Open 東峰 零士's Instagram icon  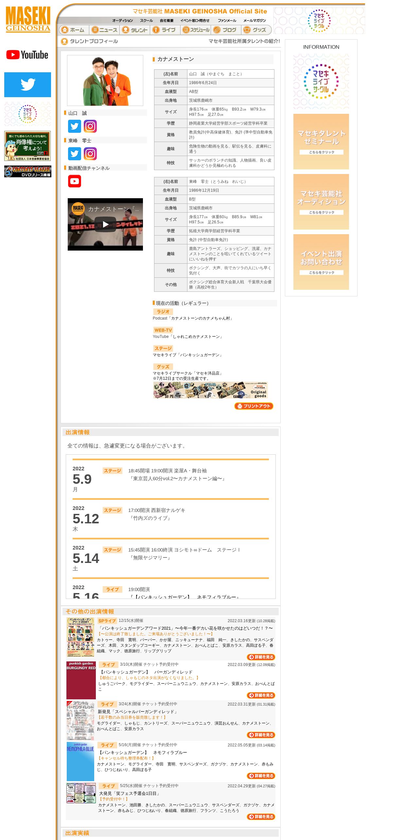coord(90,154)
